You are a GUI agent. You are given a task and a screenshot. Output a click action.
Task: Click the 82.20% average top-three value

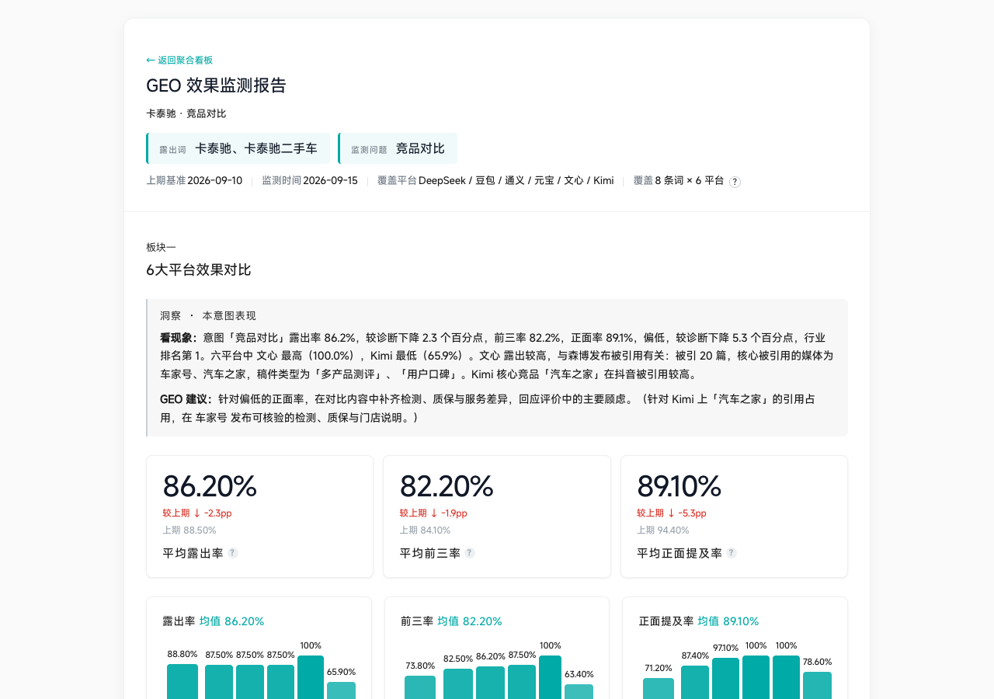[447, 486]
